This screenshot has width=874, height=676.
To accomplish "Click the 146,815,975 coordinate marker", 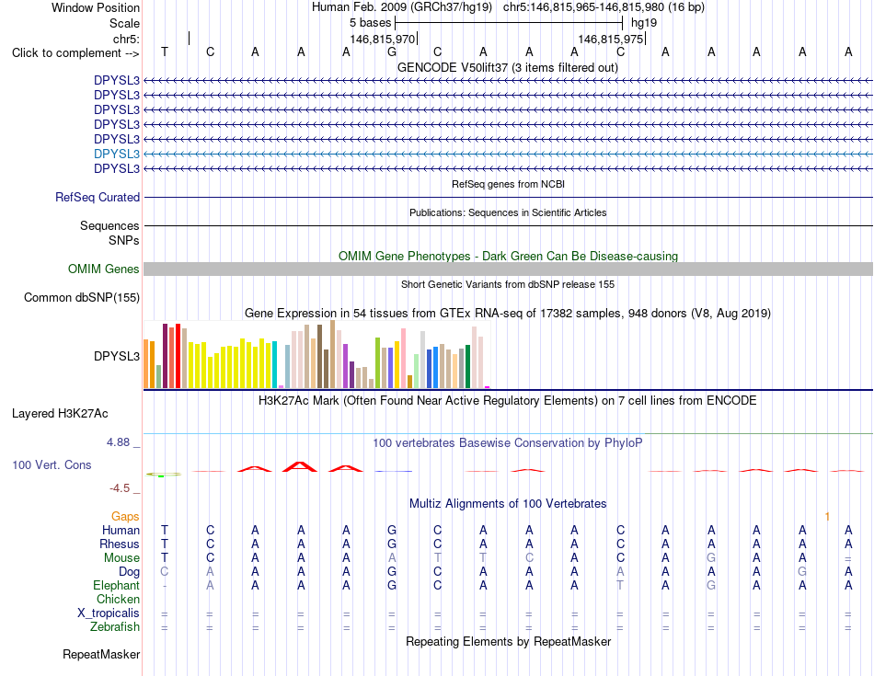I will pos(611,39).
